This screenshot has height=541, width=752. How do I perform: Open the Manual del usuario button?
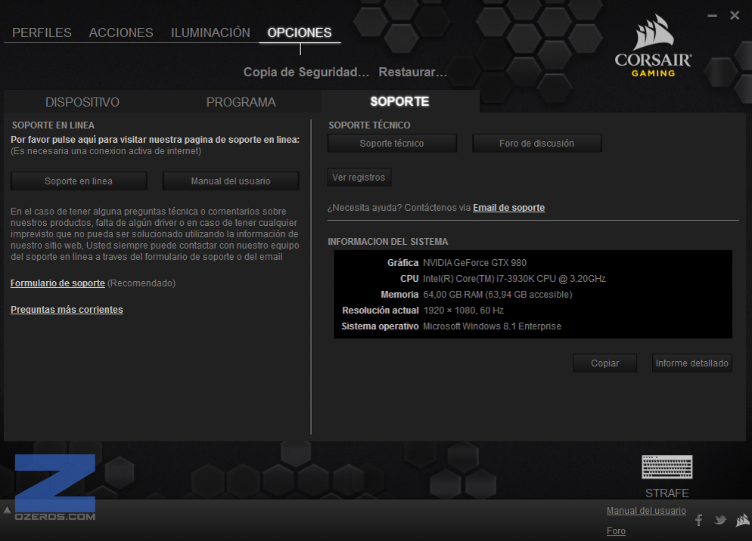pyautogui.click(x=231, y=181)
